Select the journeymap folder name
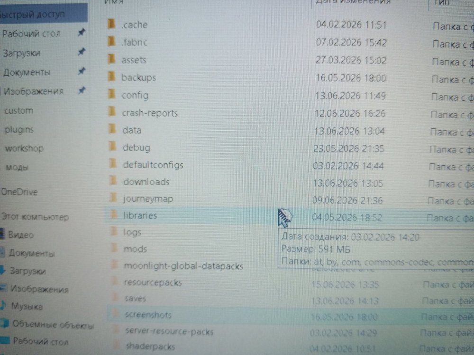This screenshot has width=474, height=355. coord(148,199)
